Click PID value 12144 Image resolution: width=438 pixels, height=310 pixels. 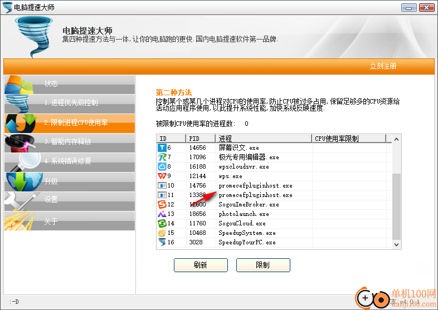point(197,176)
